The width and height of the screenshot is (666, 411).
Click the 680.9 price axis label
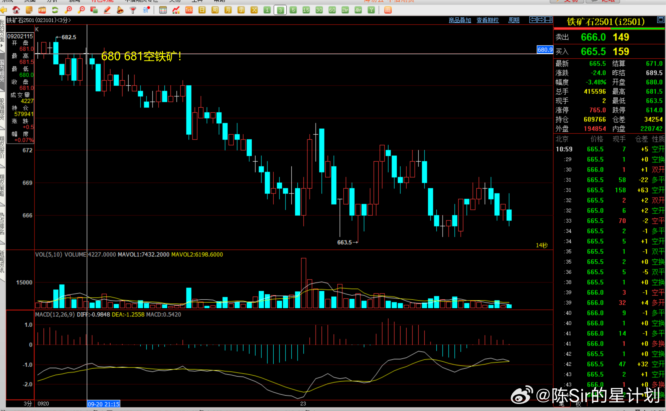click(x=545, y=50)
